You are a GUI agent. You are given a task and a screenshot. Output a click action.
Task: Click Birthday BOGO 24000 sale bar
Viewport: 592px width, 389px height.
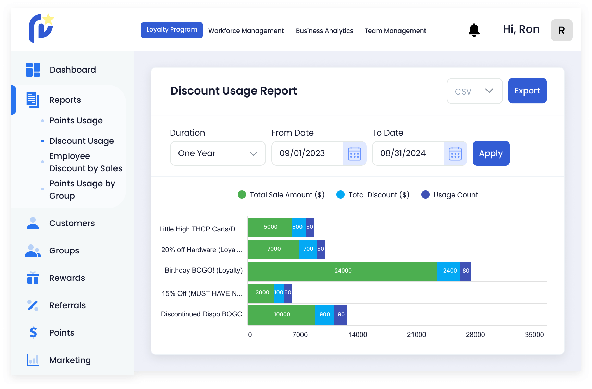coord(343,271)
